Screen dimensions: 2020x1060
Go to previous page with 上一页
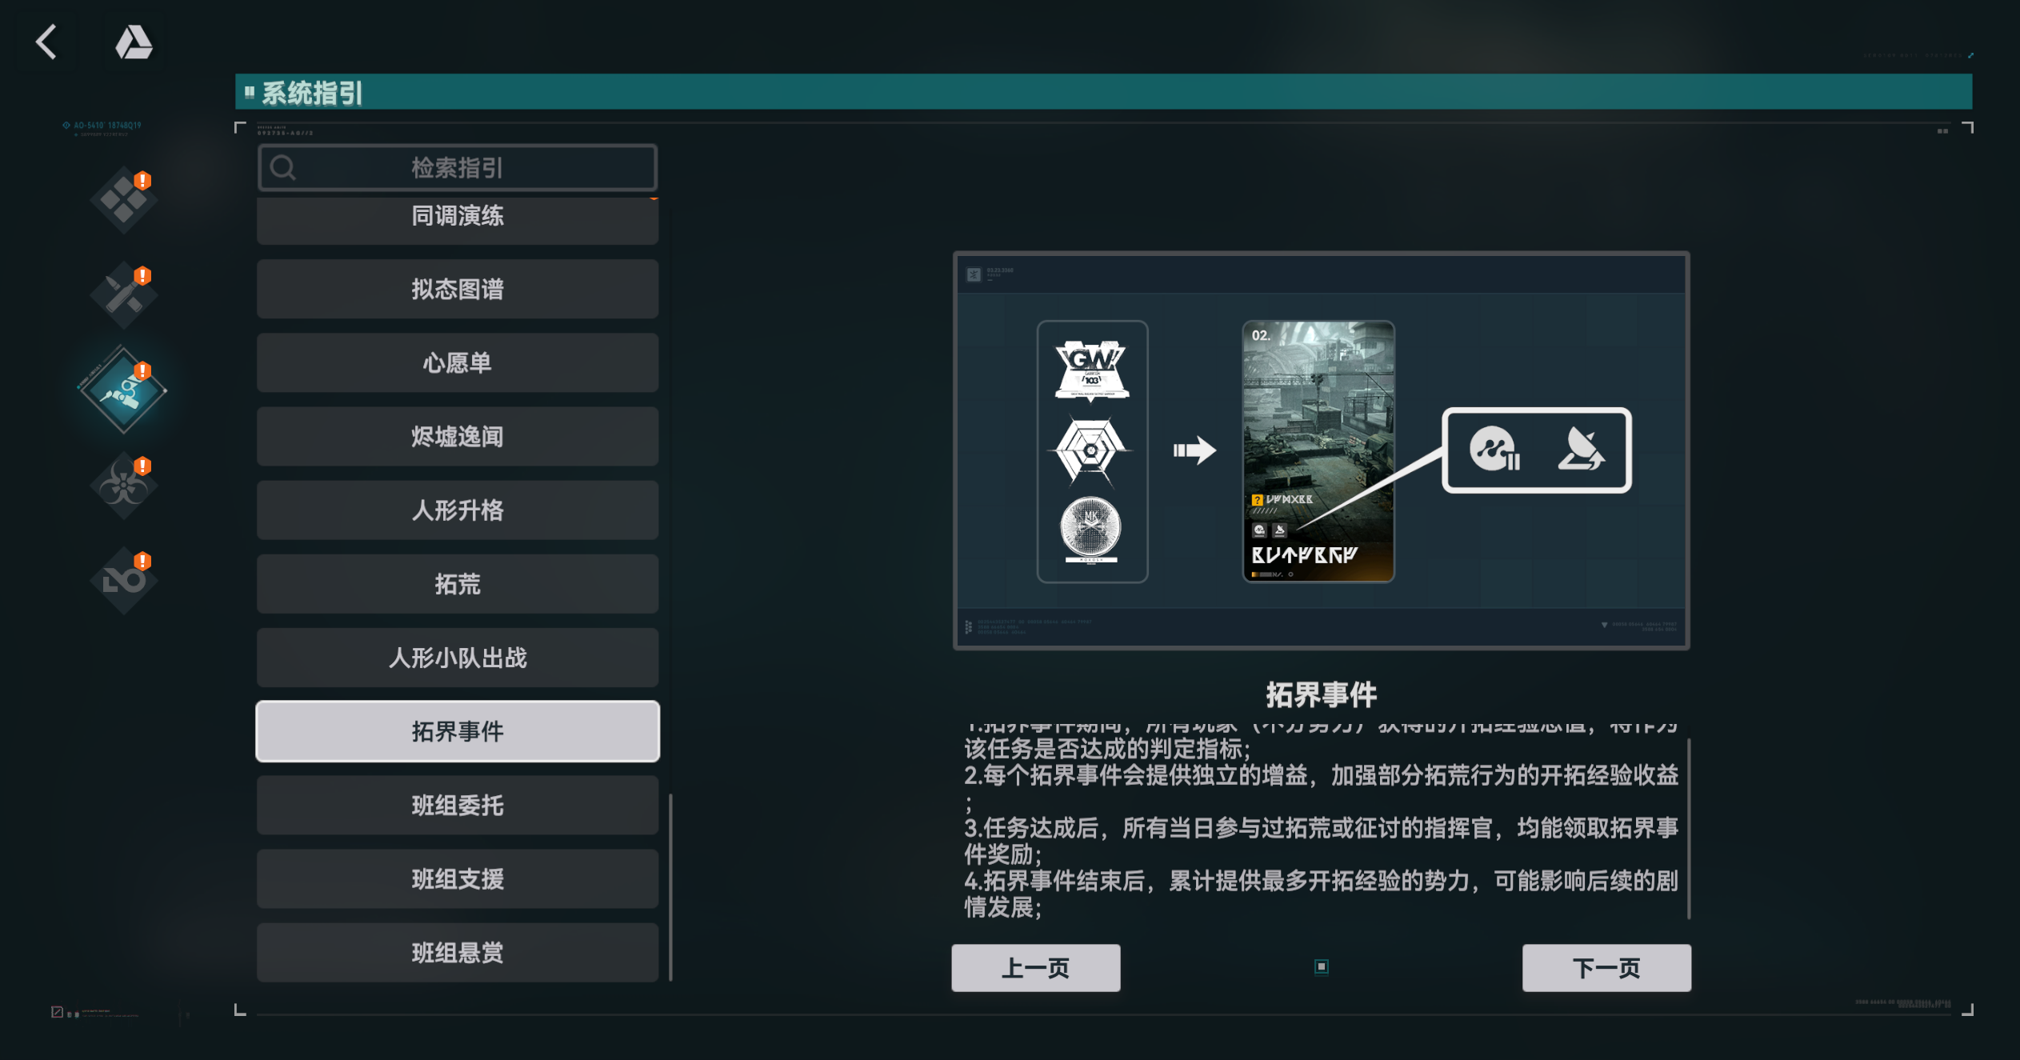pos(1035,968)
